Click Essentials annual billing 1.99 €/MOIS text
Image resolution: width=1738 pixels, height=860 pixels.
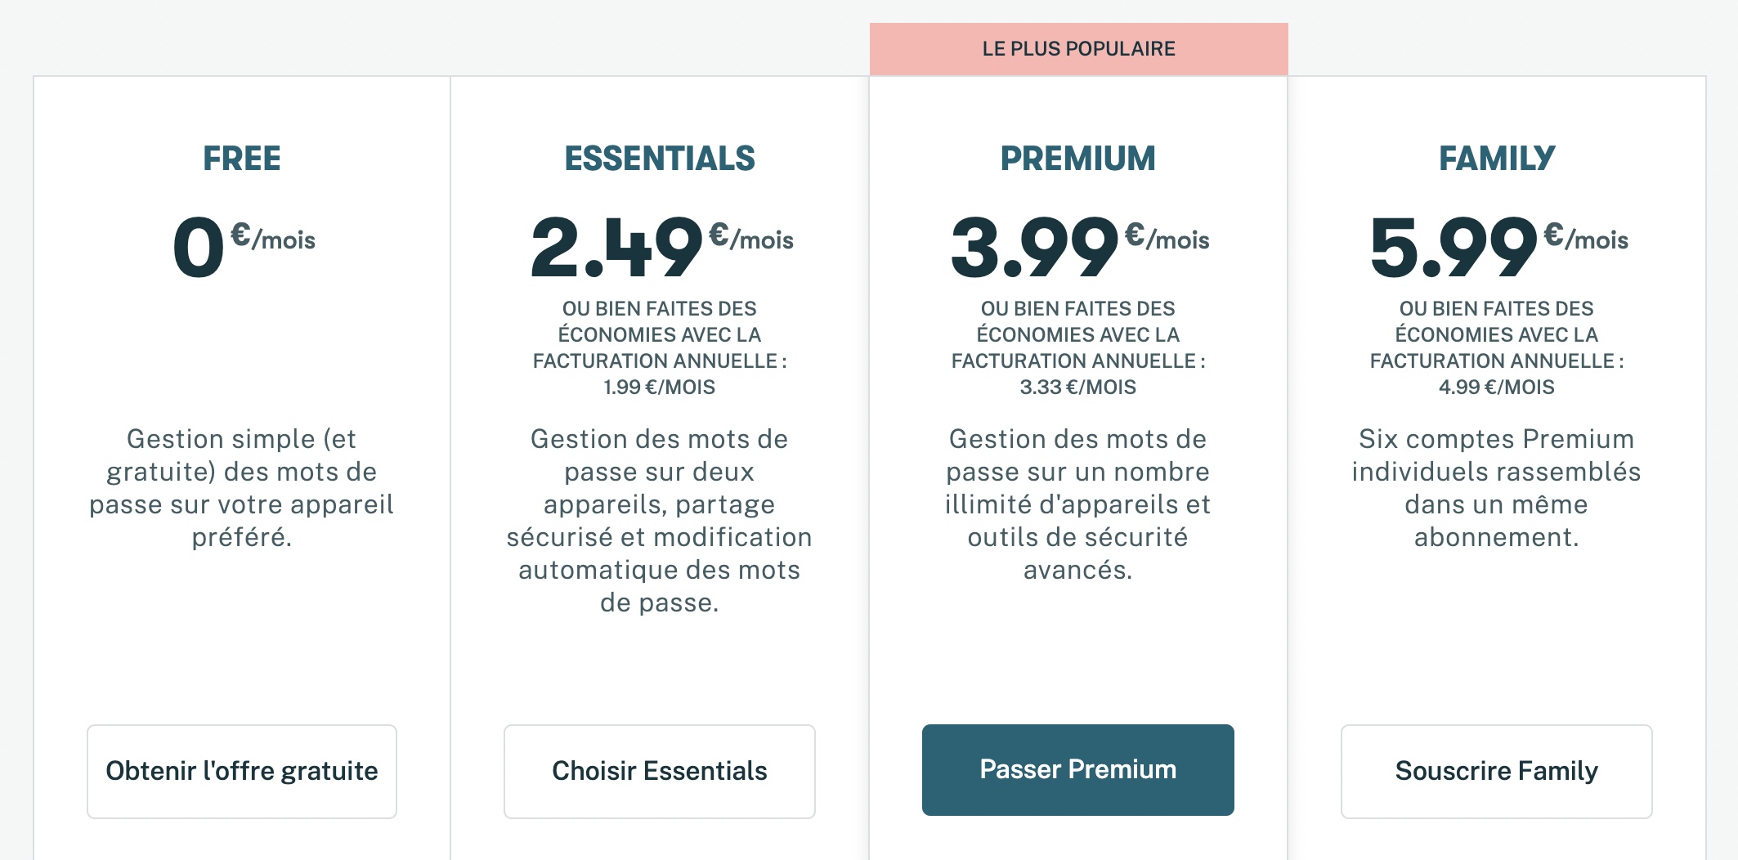tap(660, 387)
